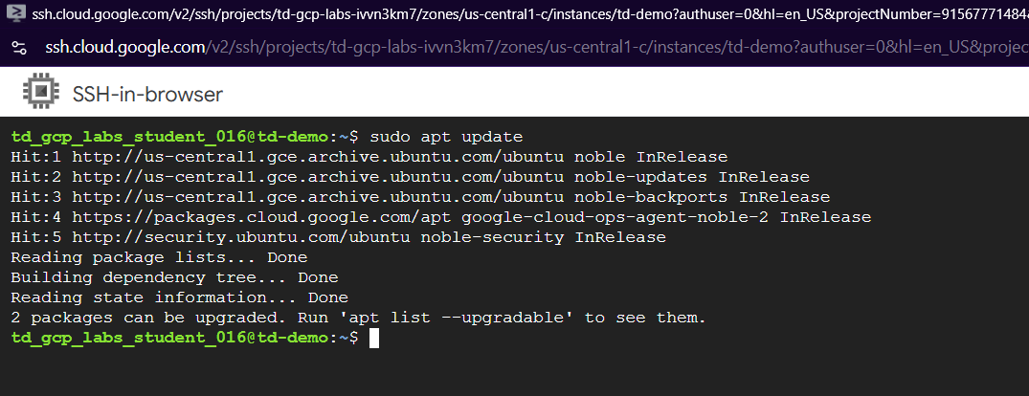The height and width of the screenshot is (396, 1029).
Task: Click the 'Reading state information... Done' line
Action: 179,297
